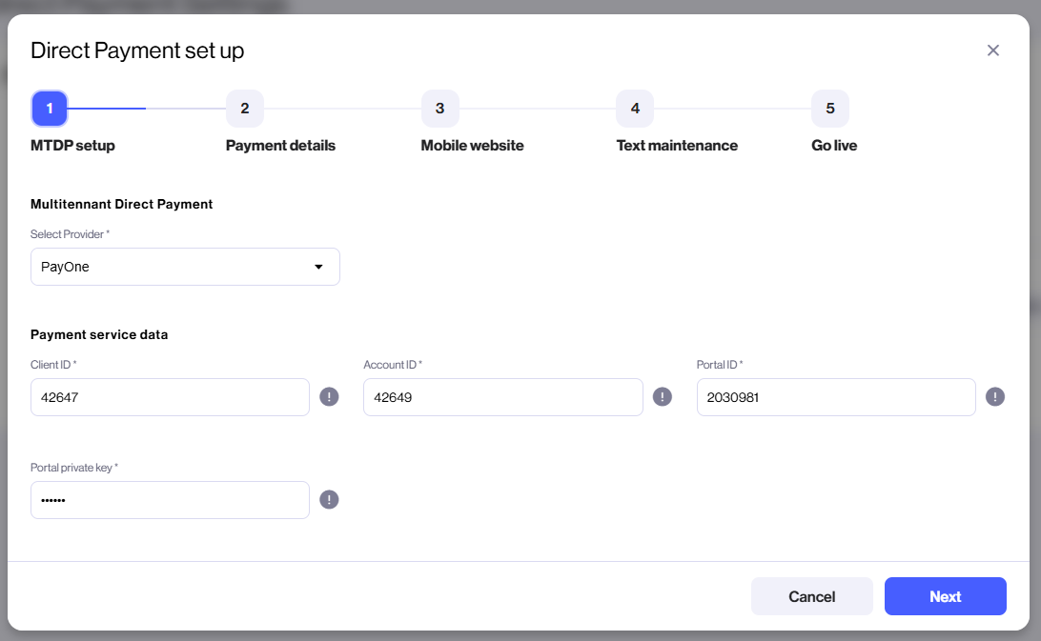Select step 3 Mobile website circle
The height and width of the screenshot is (641, 1041).
pyautogui.click(x=439, y=109)
